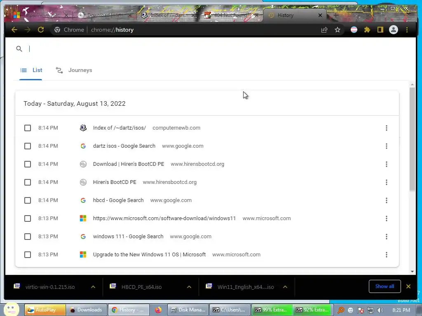
Task: Click the trans-flag extension icon in toolbar
Action: pos(354,30)
